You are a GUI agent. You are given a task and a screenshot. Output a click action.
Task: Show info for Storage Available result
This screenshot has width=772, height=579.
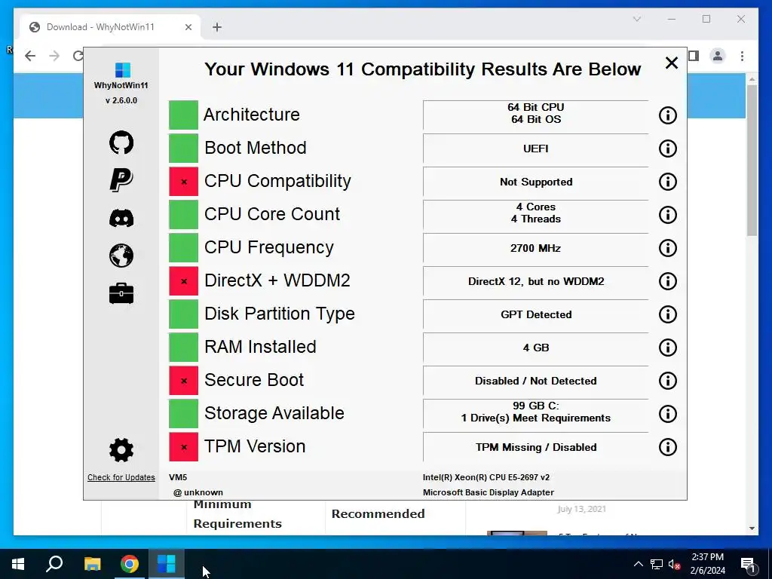(668, 414)
